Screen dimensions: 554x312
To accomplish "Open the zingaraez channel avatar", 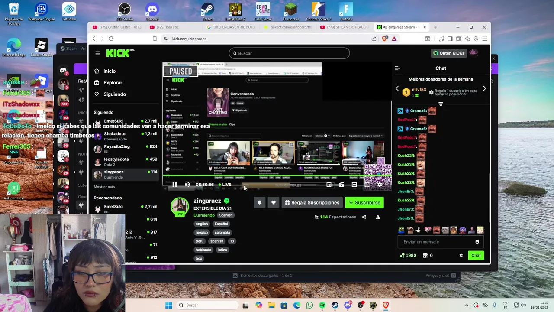I will pos(180,207).
